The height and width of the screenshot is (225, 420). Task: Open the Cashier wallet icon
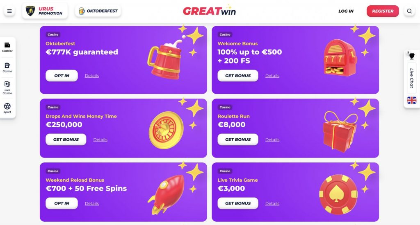coord(7,45)
